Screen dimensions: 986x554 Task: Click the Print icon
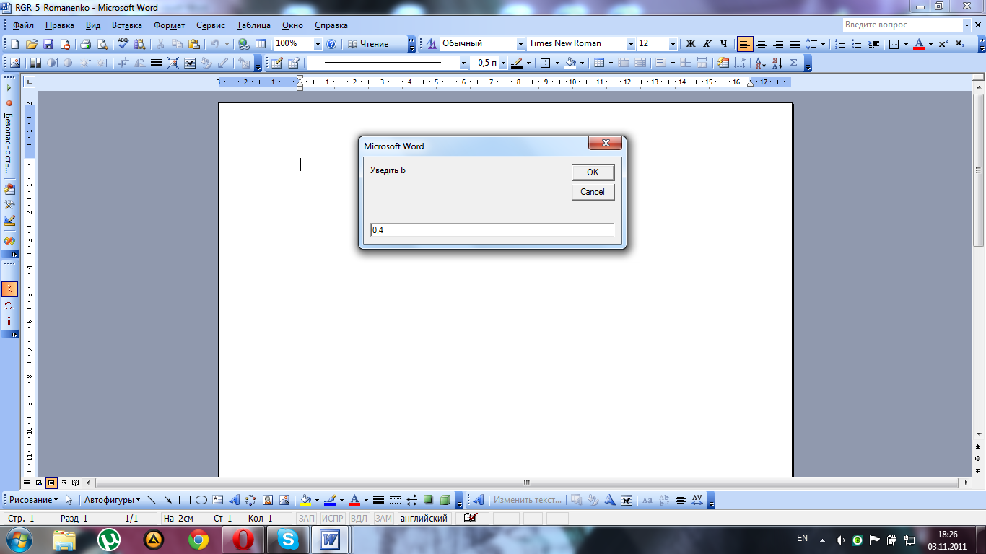[x=85, y=44]
